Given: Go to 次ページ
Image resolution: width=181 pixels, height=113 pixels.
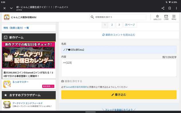Looking at the screenshot, I should [x=130, y=25].
